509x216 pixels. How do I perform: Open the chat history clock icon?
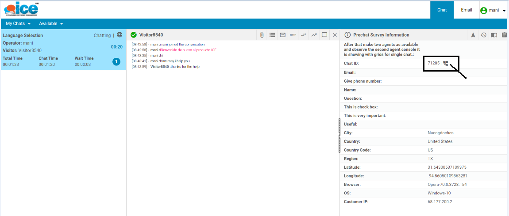(484, 35)
